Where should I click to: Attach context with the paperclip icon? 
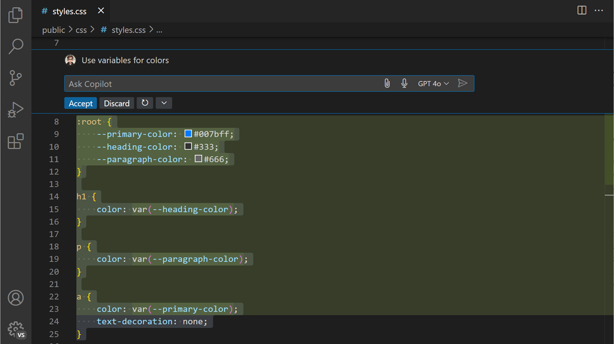click(387, 83)
